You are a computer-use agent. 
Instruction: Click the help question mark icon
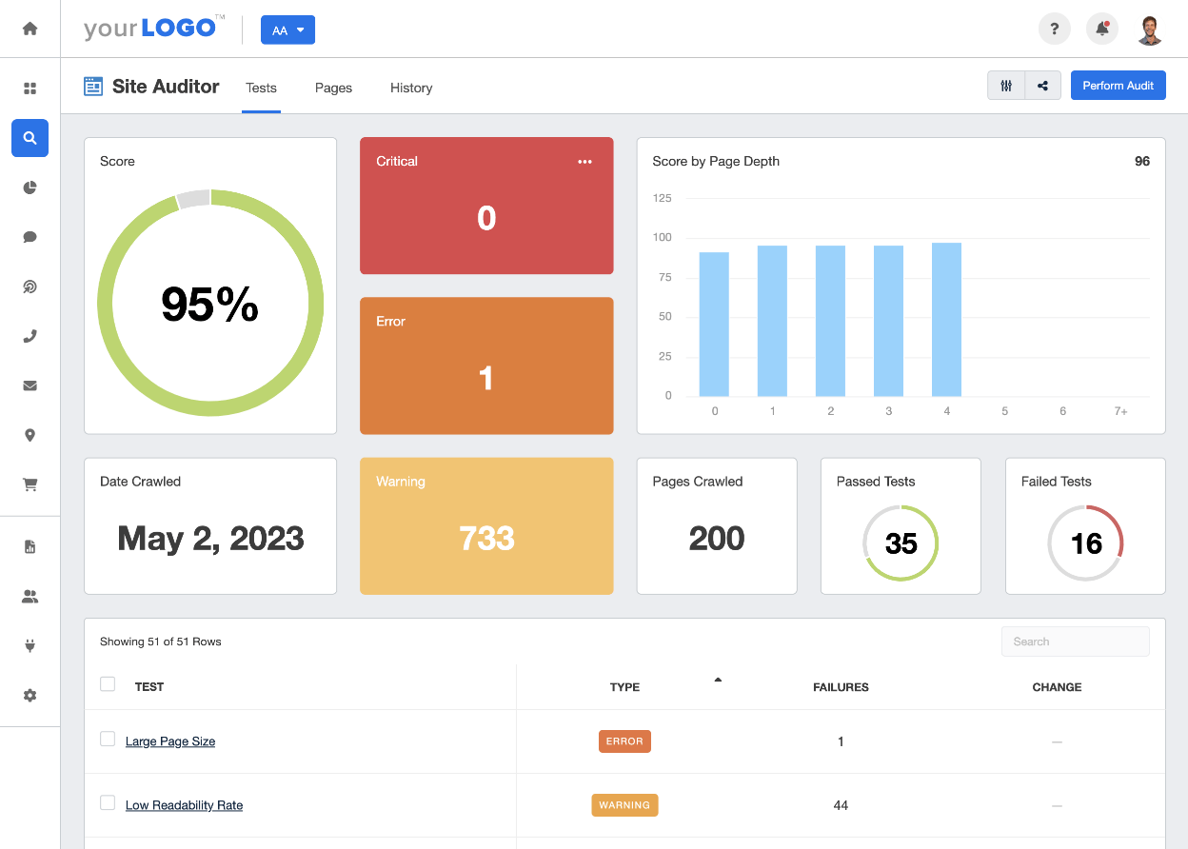pos(1054,29)
